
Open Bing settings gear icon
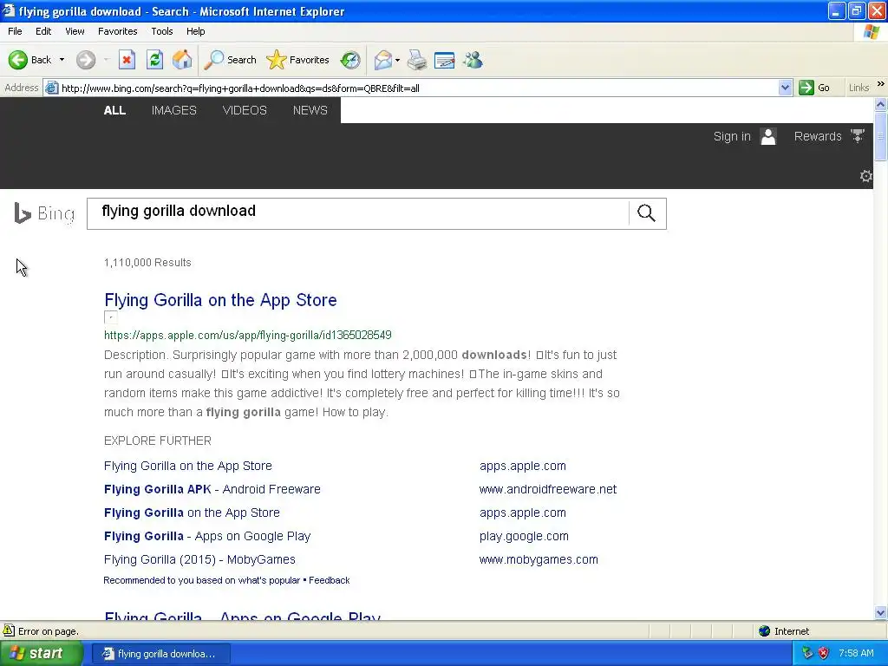[866, 176]
